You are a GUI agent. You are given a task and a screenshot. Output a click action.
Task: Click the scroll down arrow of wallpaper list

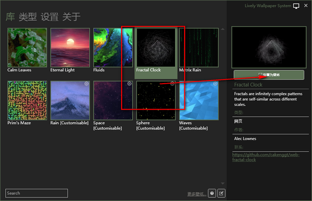(223, 183)
